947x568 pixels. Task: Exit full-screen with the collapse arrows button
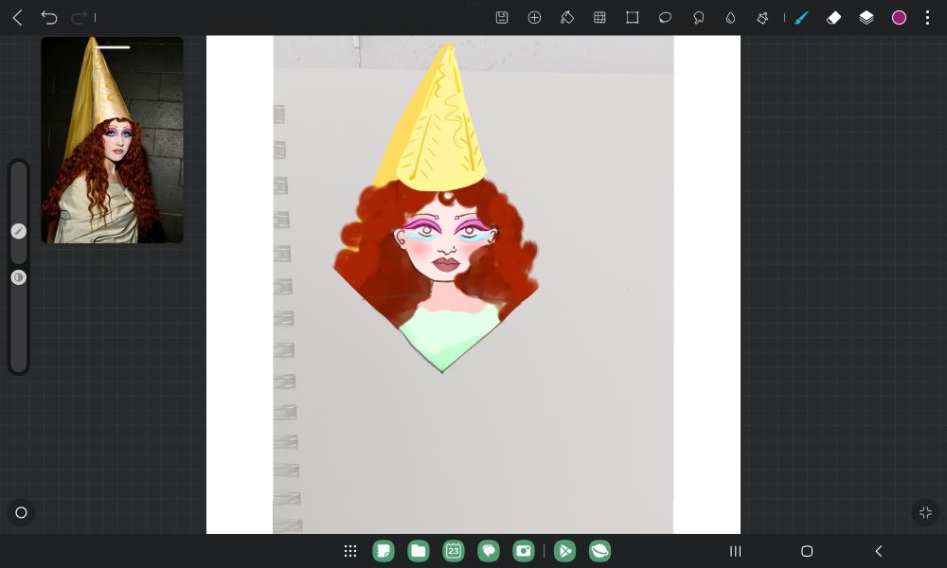click(925, 512)
